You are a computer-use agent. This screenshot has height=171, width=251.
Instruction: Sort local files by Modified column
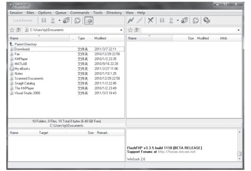pyautogui.click(x=108, y=38)
